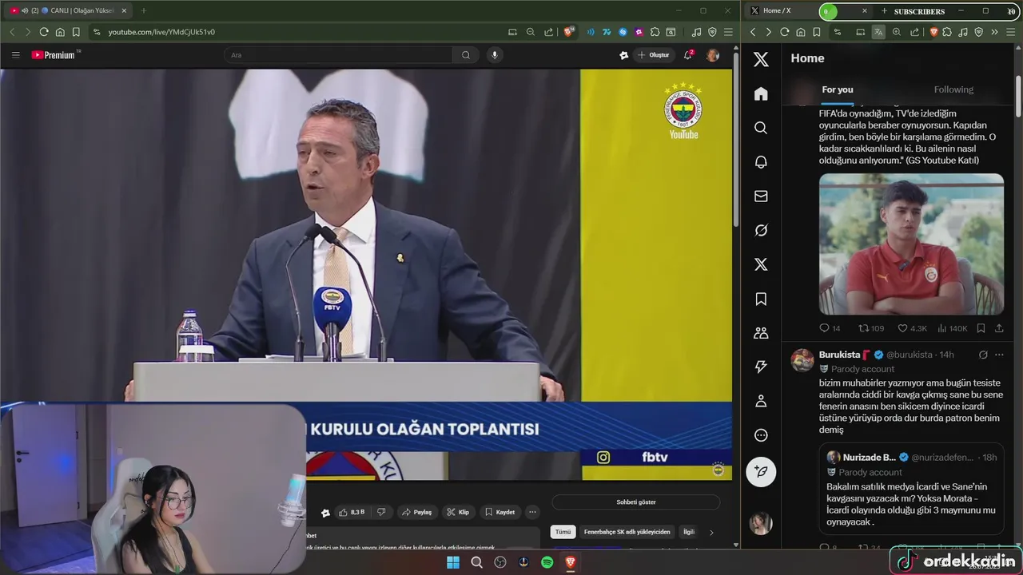Open translate icon in X window toolbar
Image resolution: width=1023 pixels, height=575 pixels.
(878, 32)
